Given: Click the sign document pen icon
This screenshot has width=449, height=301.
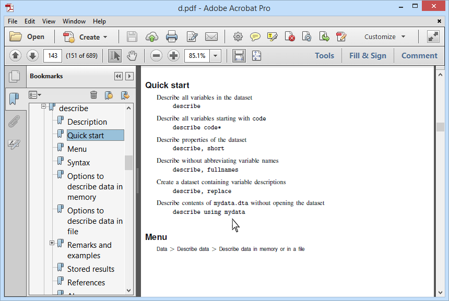Looking at the screenshot, I should point(341,37).
